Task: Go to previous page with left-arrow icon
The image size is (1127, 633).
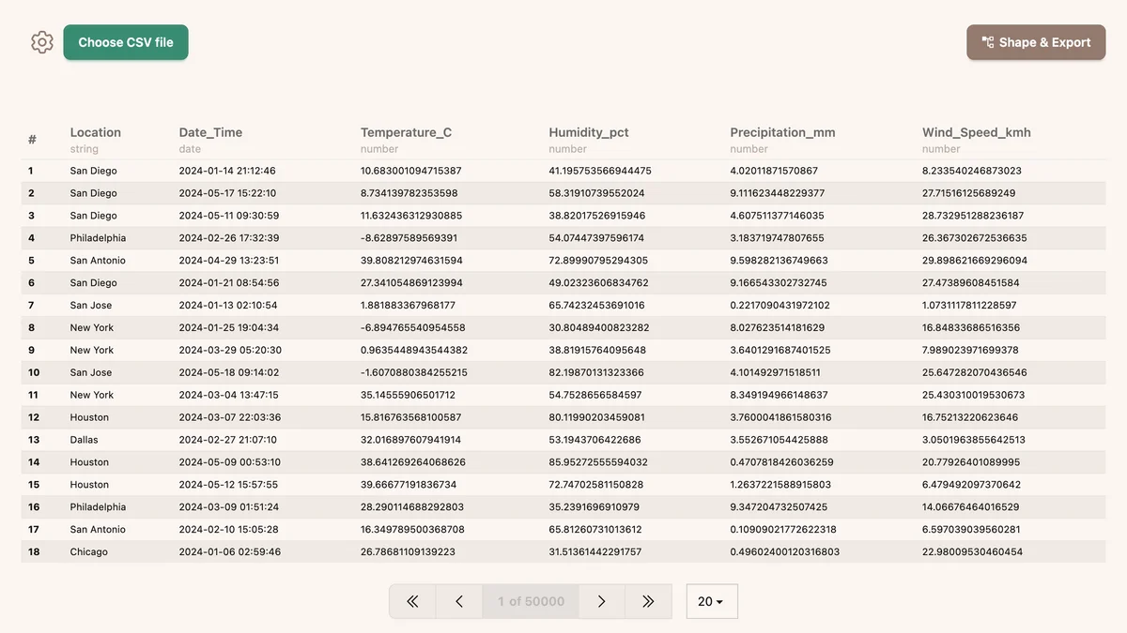Action: tap(459, 601)
